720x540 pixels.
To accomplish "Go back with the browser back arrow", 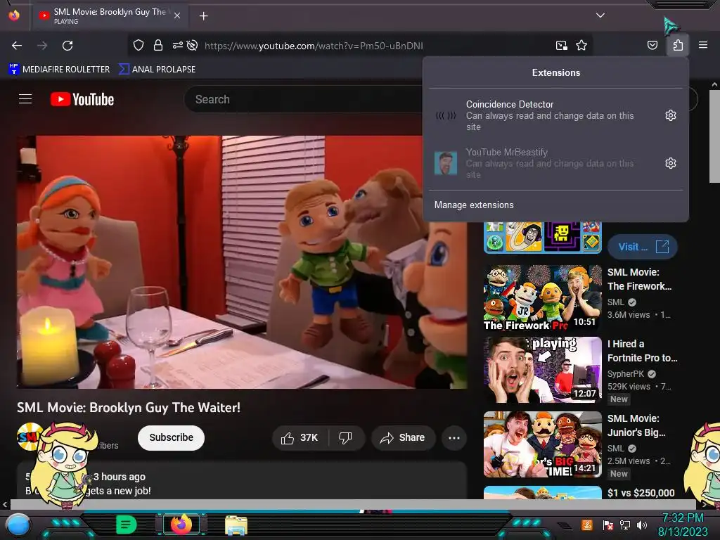I will coord(17,46).
